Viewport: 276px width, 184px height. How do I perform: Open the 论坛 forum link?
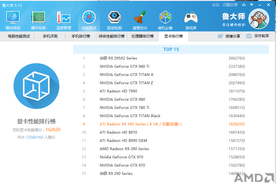(x=216, y=5)
